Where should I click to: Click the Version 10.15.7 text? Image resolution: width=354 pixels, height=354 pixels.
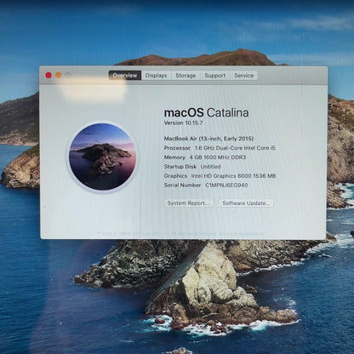point(183,123)
